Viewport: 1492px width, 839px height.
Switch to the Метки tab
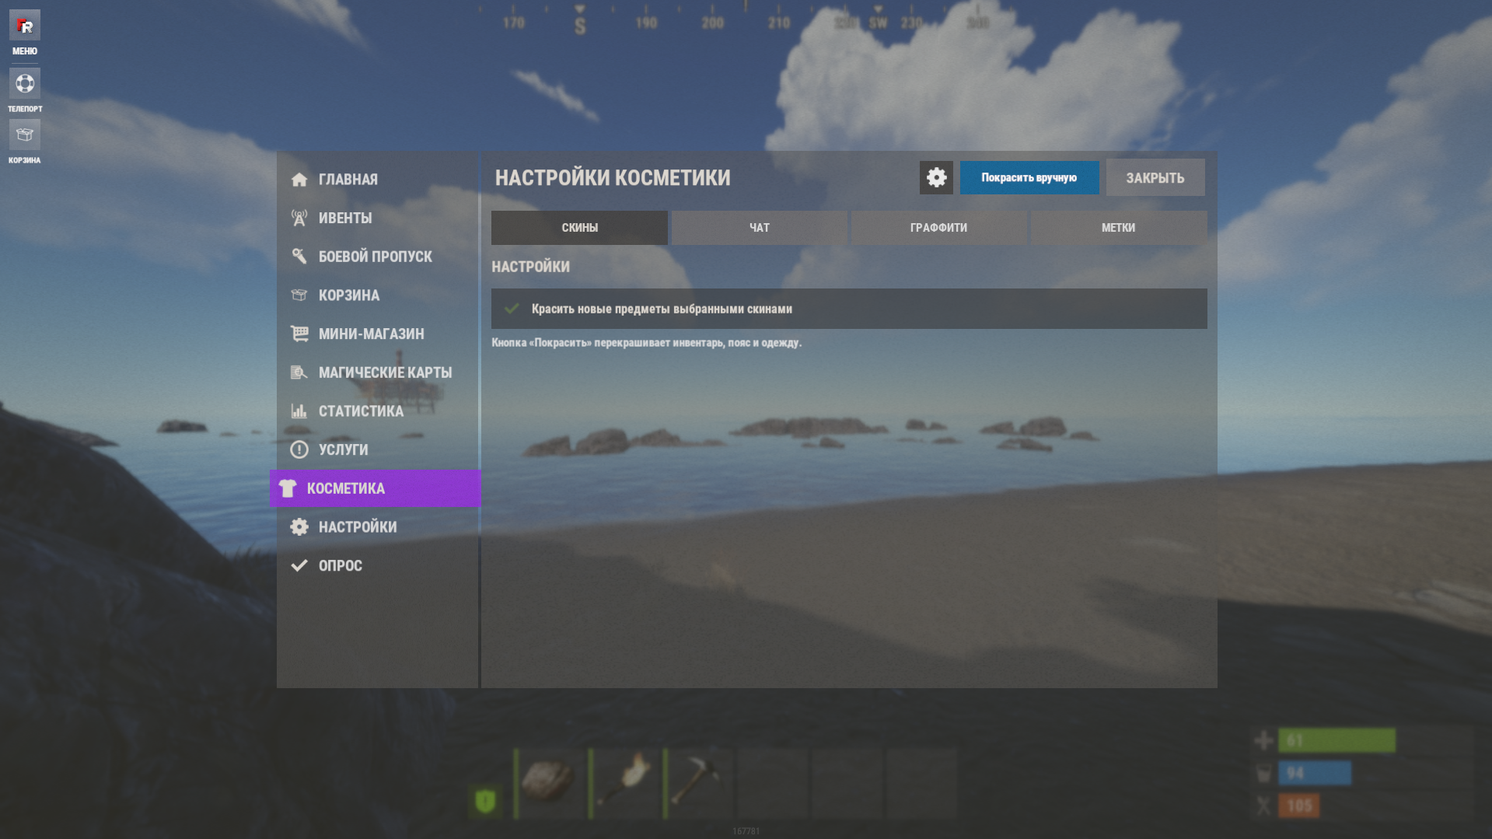tap(1118, 228)
